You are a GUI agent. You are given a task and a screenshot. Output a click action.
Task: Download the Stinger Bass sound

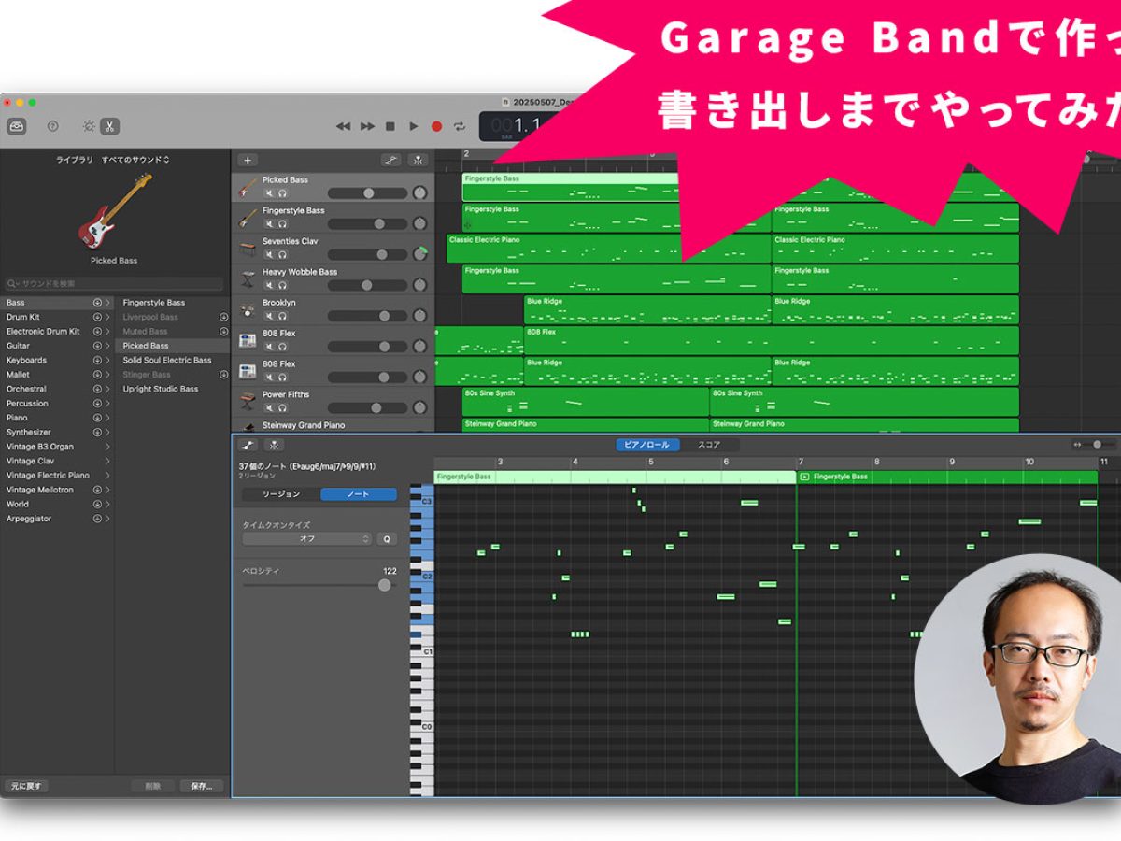(223, 375)
